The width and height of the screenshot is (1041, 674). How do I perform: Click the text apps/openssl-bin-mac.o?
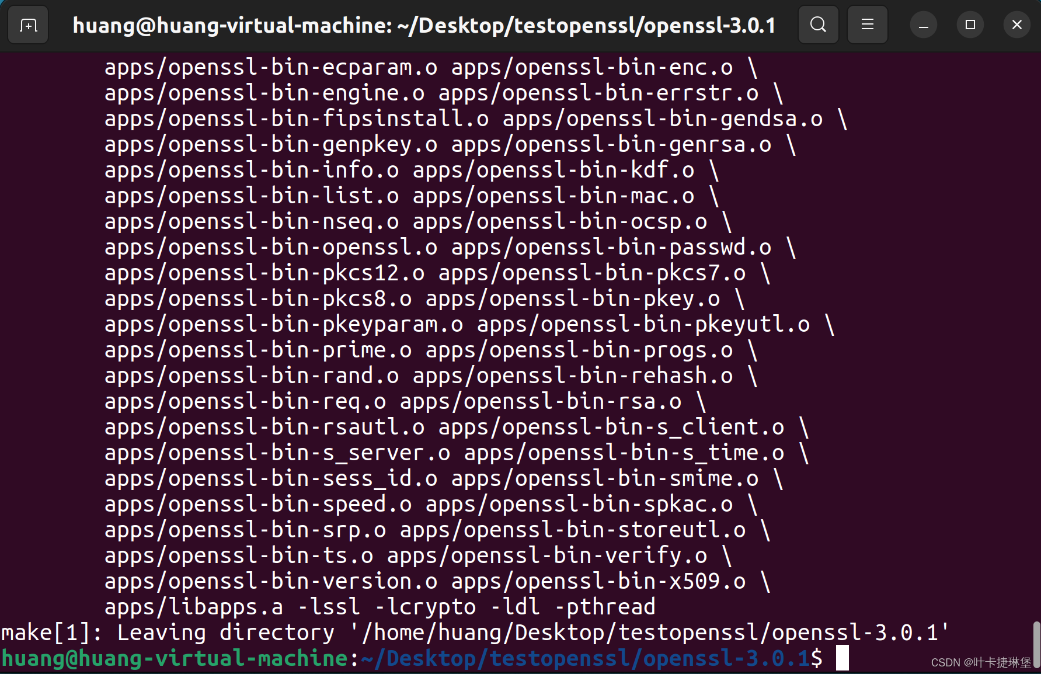pyautogui.click(x=553, y=196)
